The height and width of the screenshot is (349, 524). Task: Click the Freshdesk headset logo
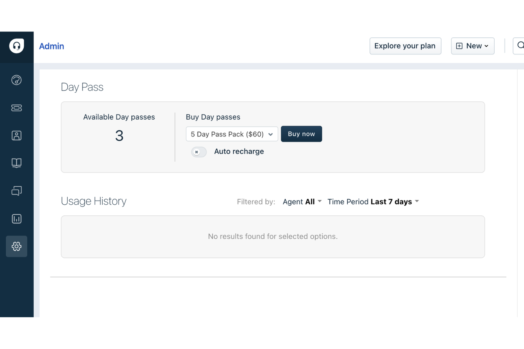[x=16, y=45]
